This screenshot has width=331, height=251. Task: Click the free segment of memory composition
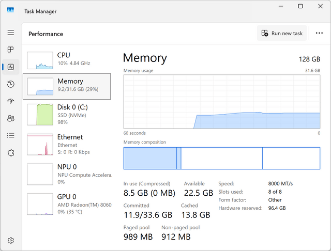point(291,158)
